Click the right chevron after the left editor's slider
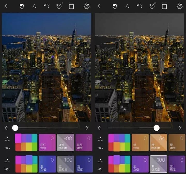 click(87, 128)
